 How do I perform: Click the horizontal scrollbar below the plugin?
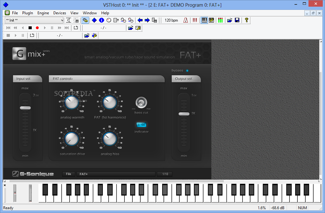[116, 181]
